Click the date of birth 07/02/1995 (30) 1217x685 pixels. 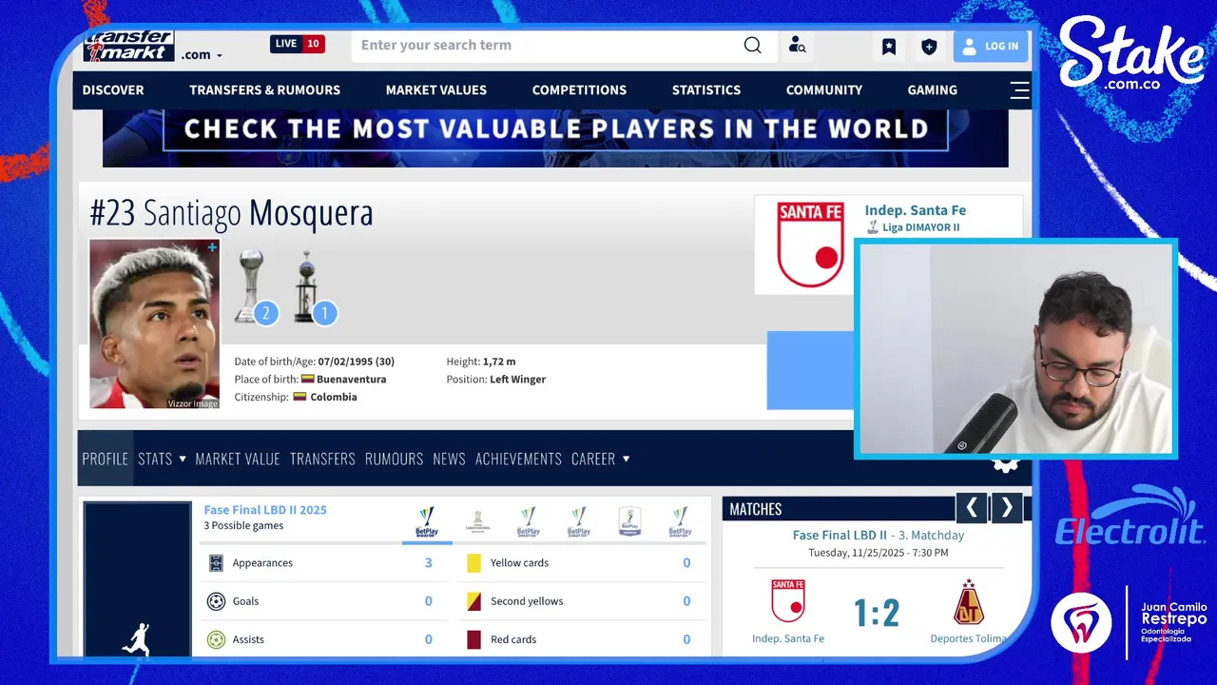click(x=357, y=362)
